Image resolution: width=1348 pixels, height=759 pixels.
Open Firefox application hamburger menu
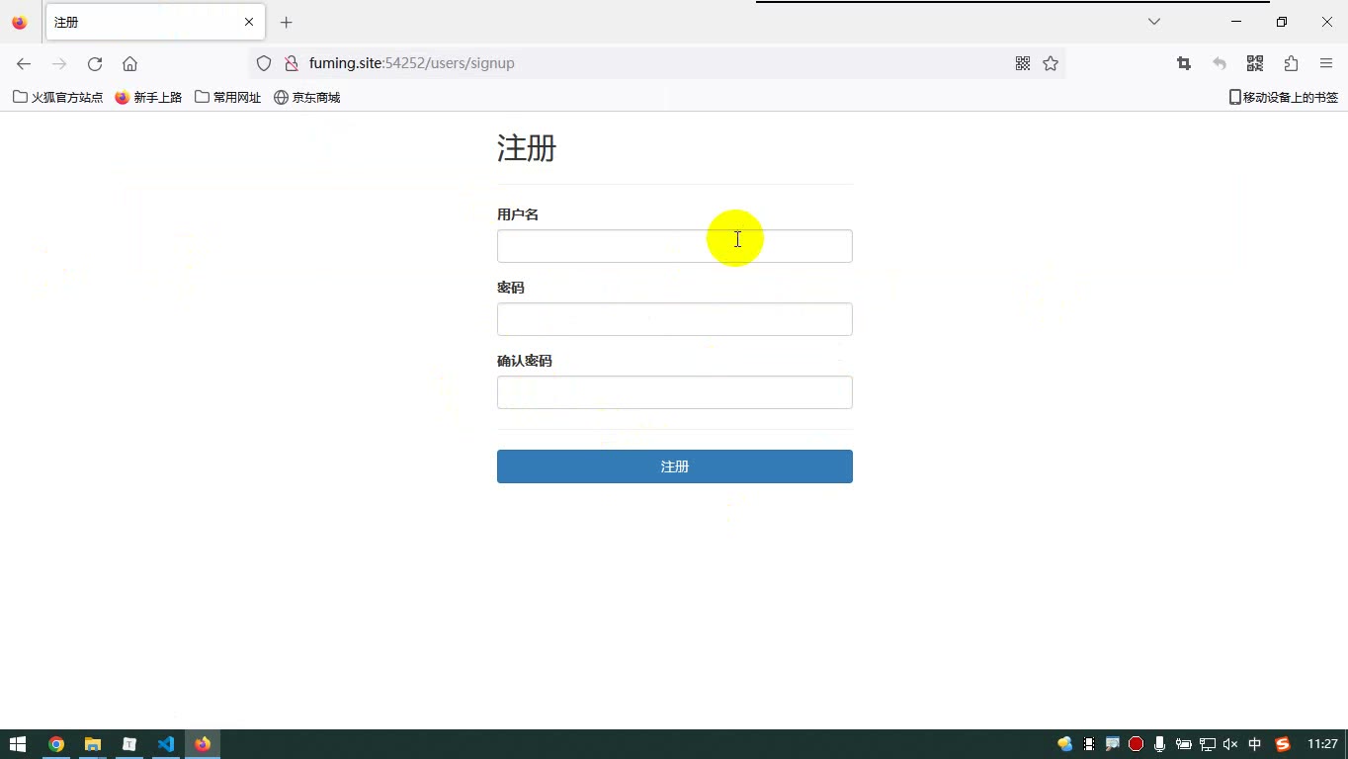tap(1326, 63)
